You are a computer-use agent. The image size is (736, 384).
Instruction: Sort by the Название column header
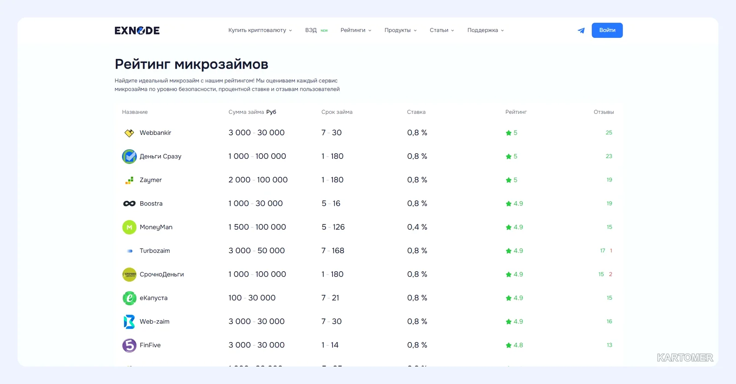coord(135,112)
